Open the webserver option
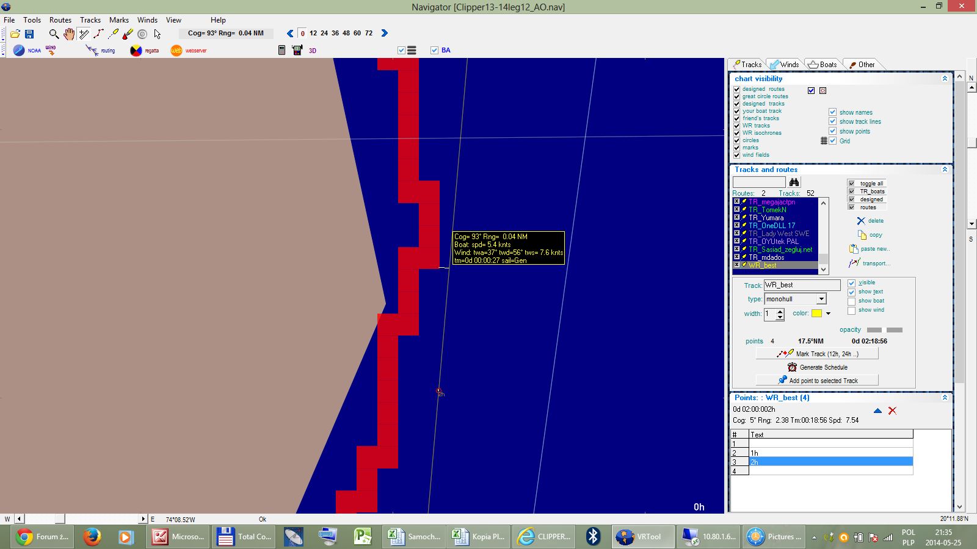The width and height of the screenshot is (977, 549). pos(188,50)
